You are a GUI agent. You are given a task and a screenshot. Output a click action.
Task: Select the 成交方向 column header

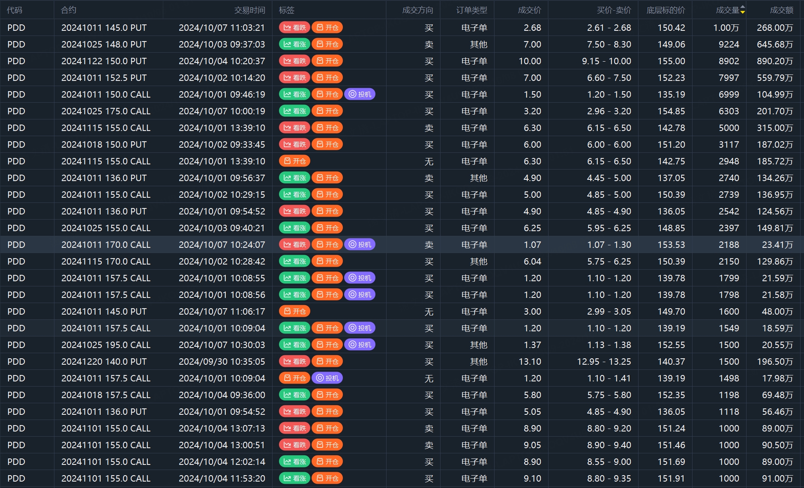pyautogui.click(x=418, y=10)
